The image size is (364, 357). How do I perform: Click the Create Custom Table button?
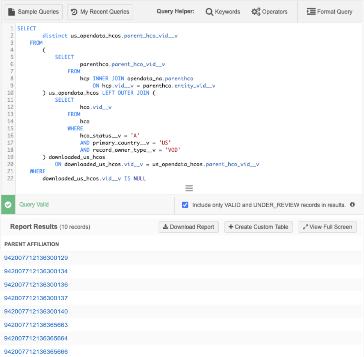tap(258, 227)
